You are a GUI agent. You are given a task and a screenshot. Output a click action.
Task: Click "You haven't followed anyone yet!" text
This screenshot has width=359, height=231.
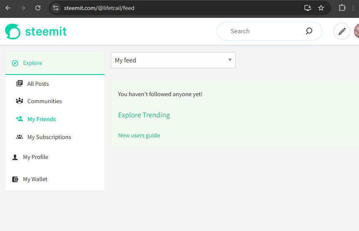[x=160, y=94]
